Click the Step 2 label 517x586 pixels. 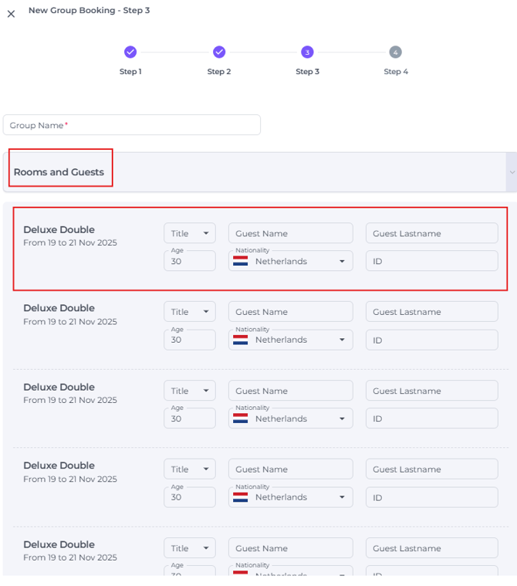(219, 72)
